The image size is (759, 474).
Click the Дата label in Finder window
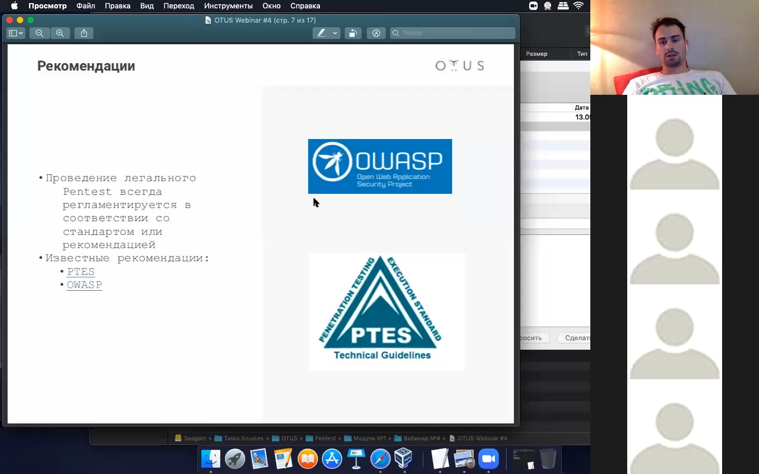tap(581, 107)
